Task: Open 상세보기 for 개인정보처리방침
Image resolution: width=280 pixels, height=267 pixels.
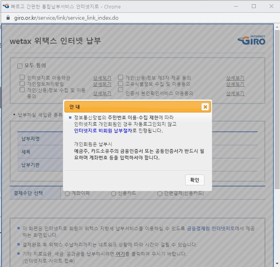Action: [102, 84]
